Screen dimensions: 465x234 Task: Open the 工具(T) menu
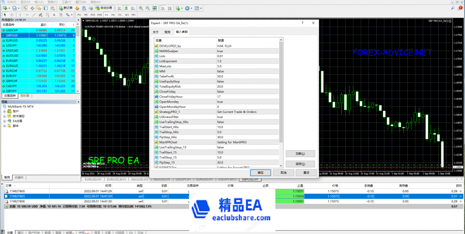point(66,2)
